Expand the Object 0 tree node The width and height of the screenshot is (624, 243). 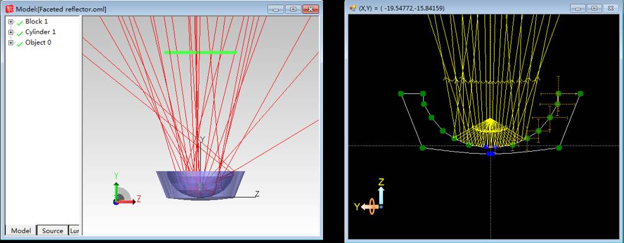coord(11,43)
